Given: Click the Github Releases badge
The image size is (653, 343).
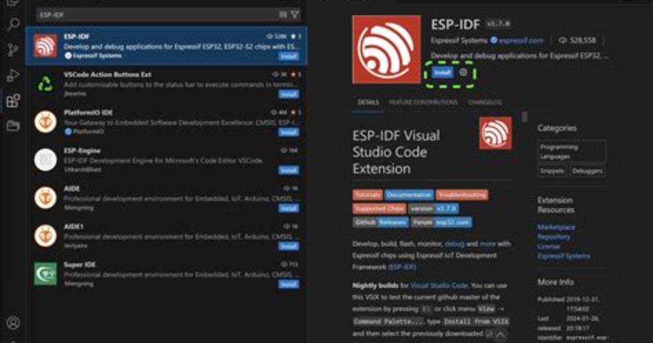Looking at the screenshot, I should (x=381, y=222).
